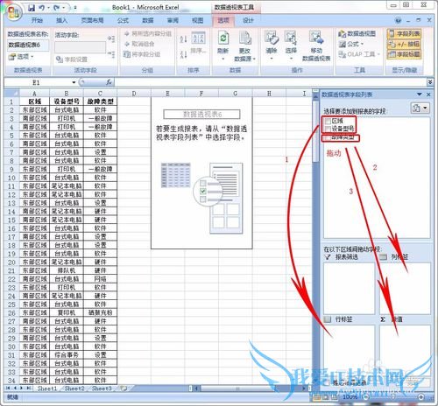
Task: Click the 更改数据源 icon
Action: click(245, 38)
